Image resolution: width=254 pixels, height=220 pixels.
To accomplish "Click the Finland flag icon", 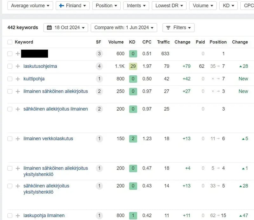I will [x=62, y=6].
